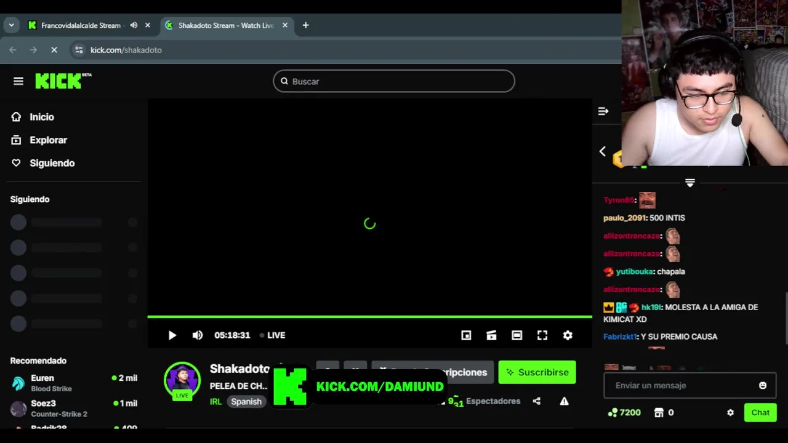Viewport: 788px width, 443px height.
Task: Open a new browser tab
Action: pos(305,25)
